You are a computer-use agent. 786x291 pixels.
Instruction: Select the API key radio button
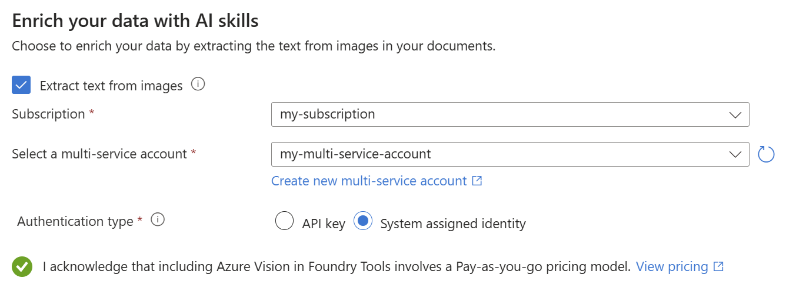click(x=284, y=221)
